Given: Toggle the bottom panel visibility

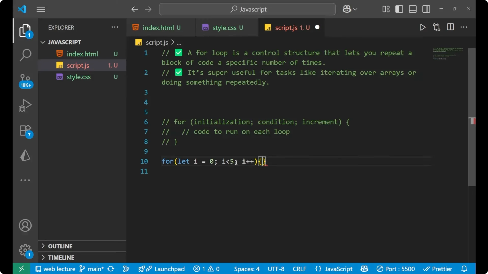Looking at the screenshot, I should click(412, 9).
